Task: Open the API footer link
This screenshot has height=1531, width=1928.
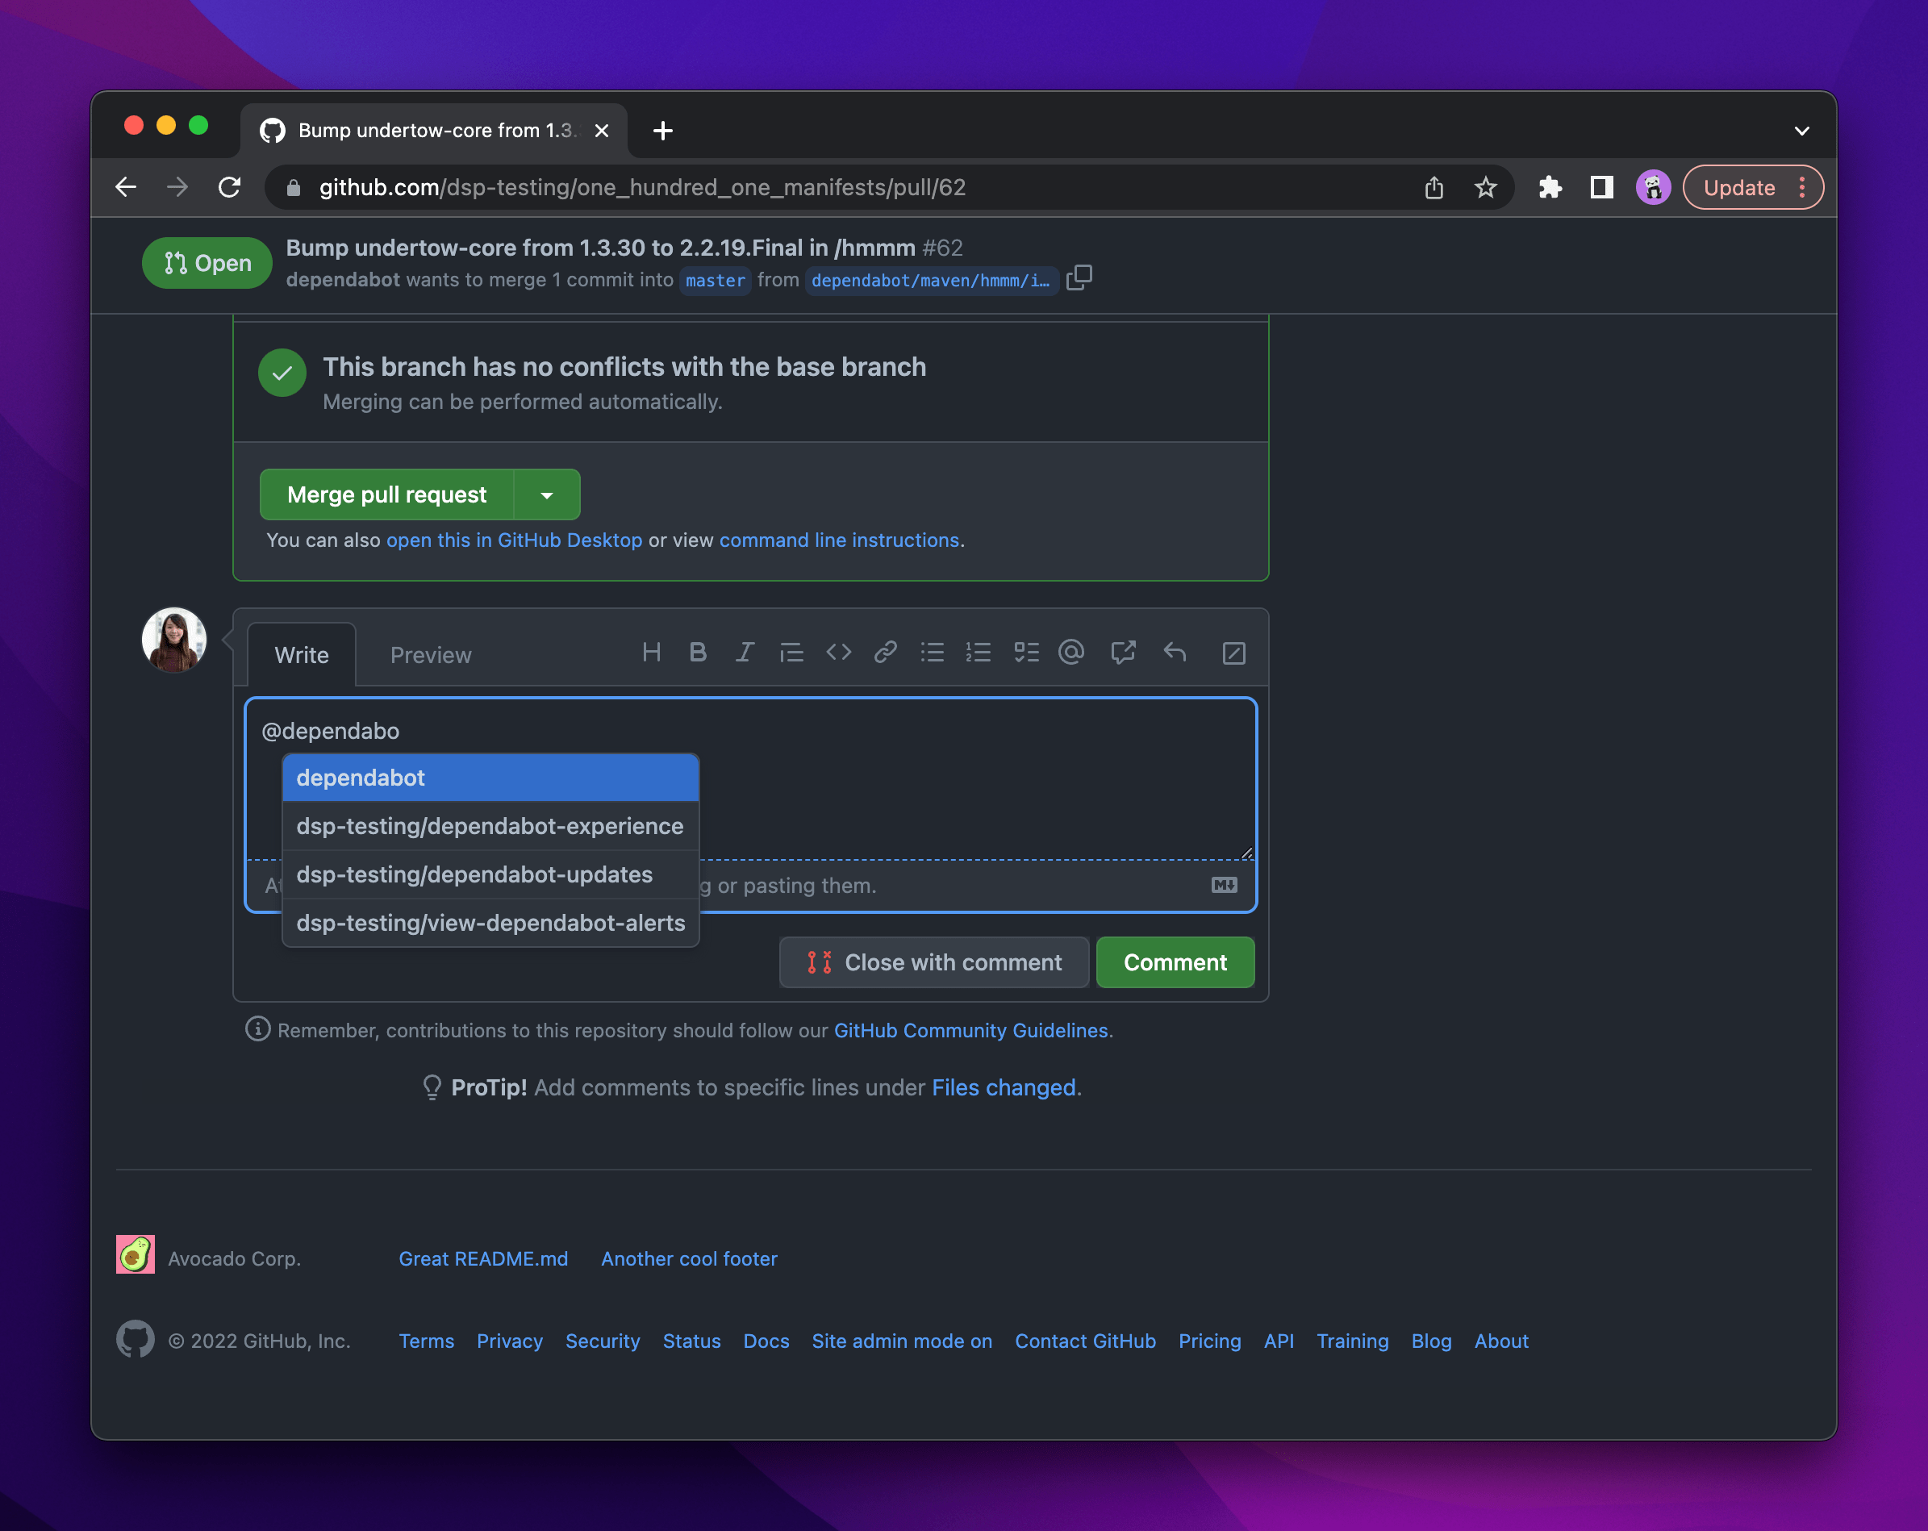Action: [x=1279, y=1341]
